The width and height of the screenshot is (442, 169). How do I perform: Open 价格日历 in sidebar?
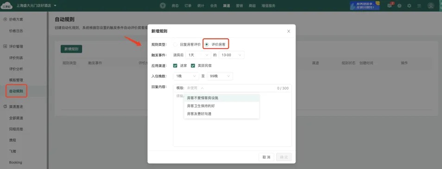click(16, 31)
